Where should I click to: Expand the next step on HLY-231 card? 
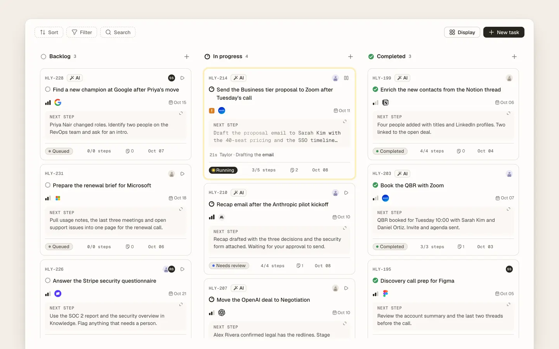[x=181, y=209]
